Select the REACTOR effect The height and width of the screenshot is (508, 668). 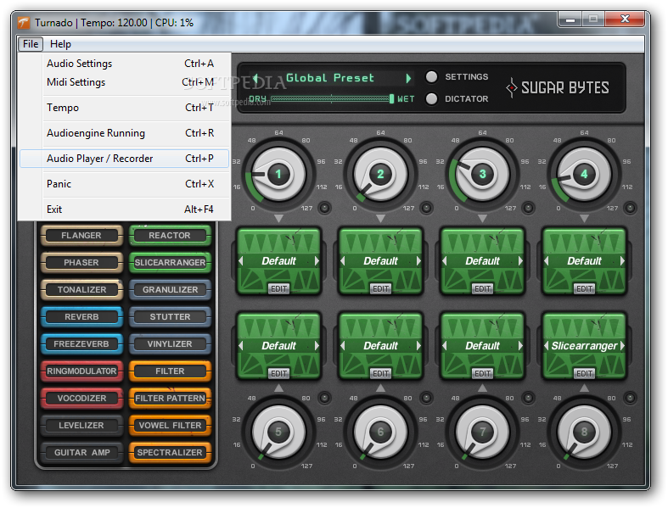[x=170, y=236]
